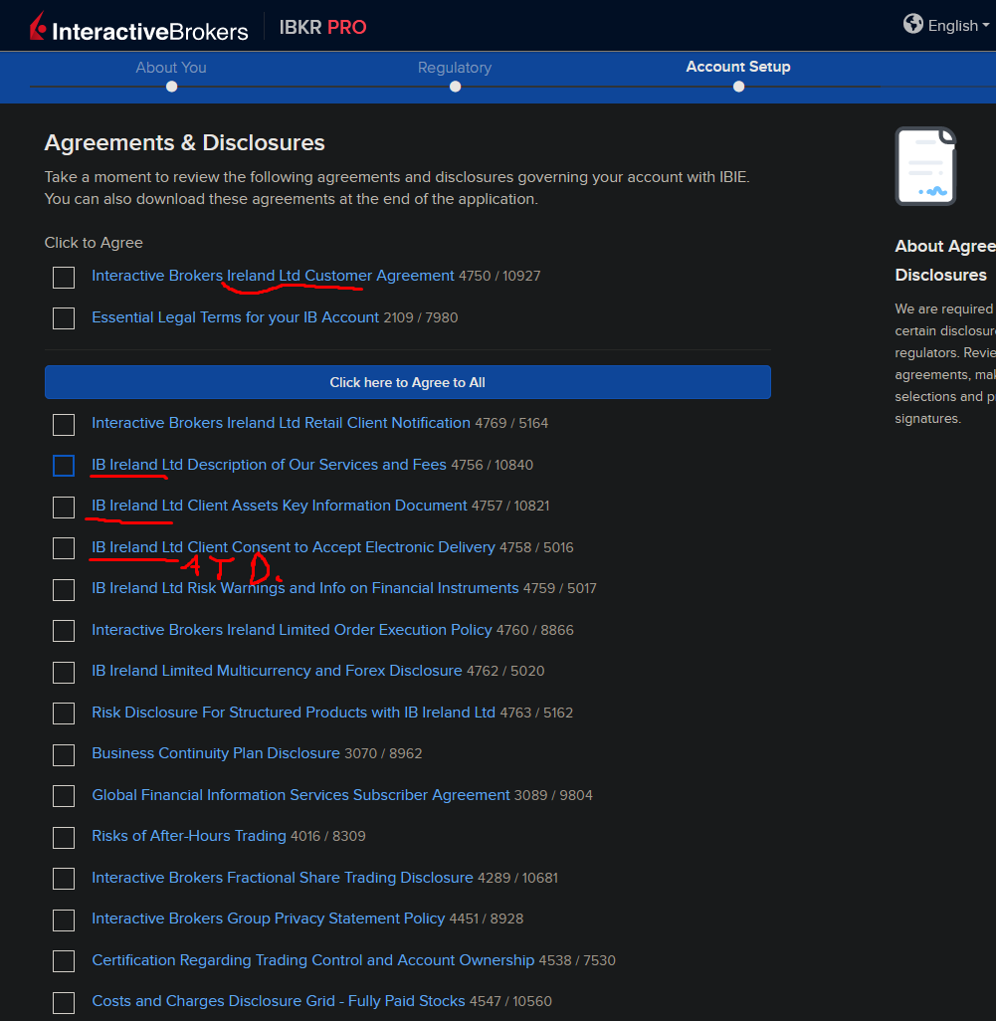Image resolution: width=996 pixels, height=1021 pixels.
Task: Check the Essential Legal Terms checkbox
Action: pos(64,318)
